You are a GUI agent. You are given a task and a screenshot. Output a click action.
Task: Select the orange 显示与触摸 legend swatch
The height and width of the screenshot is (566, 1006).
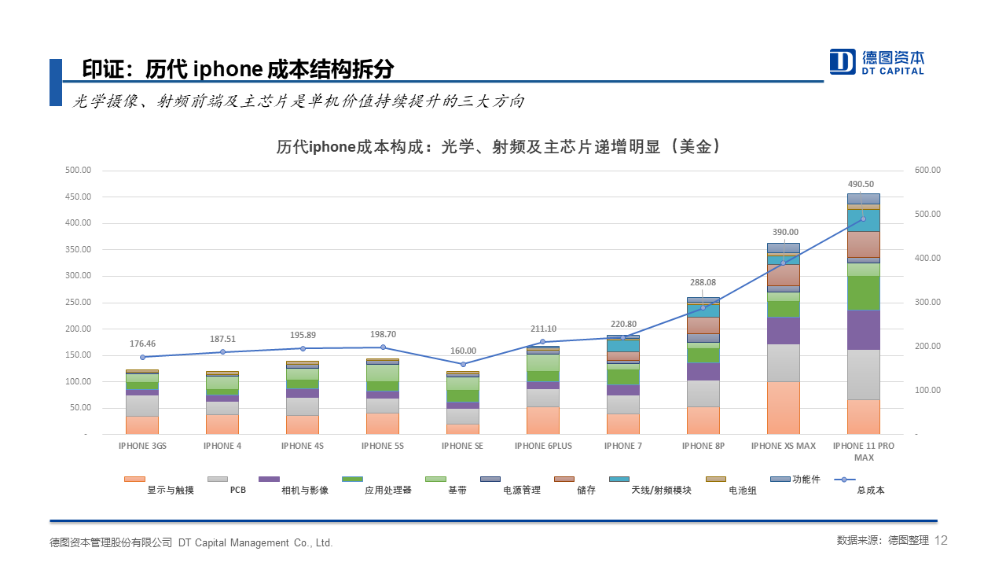coord(134,479)
